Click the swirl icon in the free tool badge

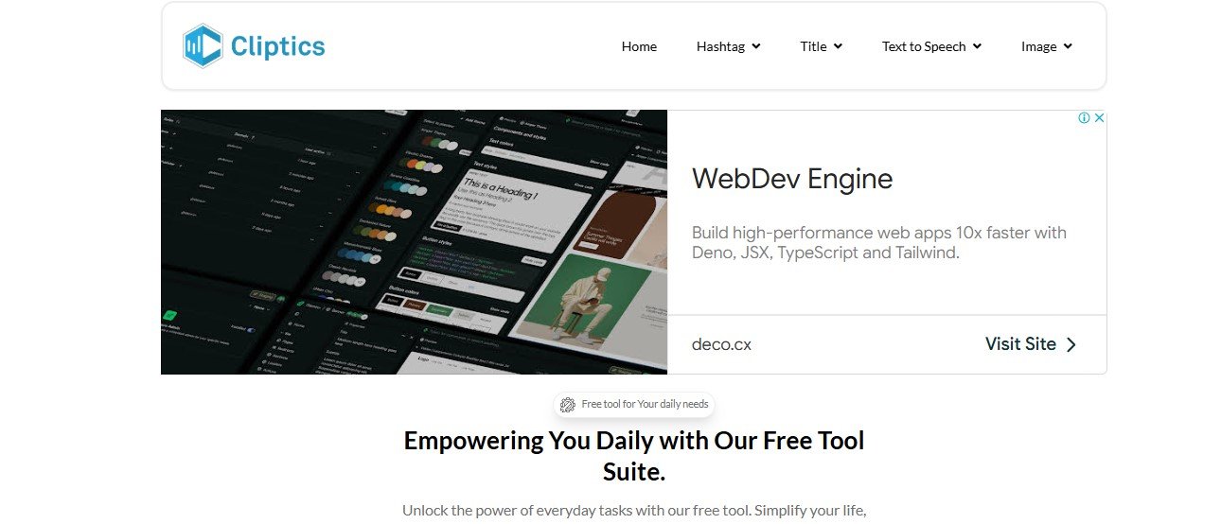pos(568,405)
